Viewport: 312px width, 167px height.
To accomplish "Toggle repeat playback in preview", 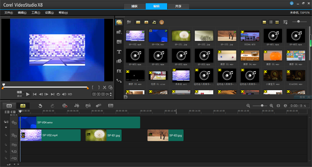I will click(58, 94).
